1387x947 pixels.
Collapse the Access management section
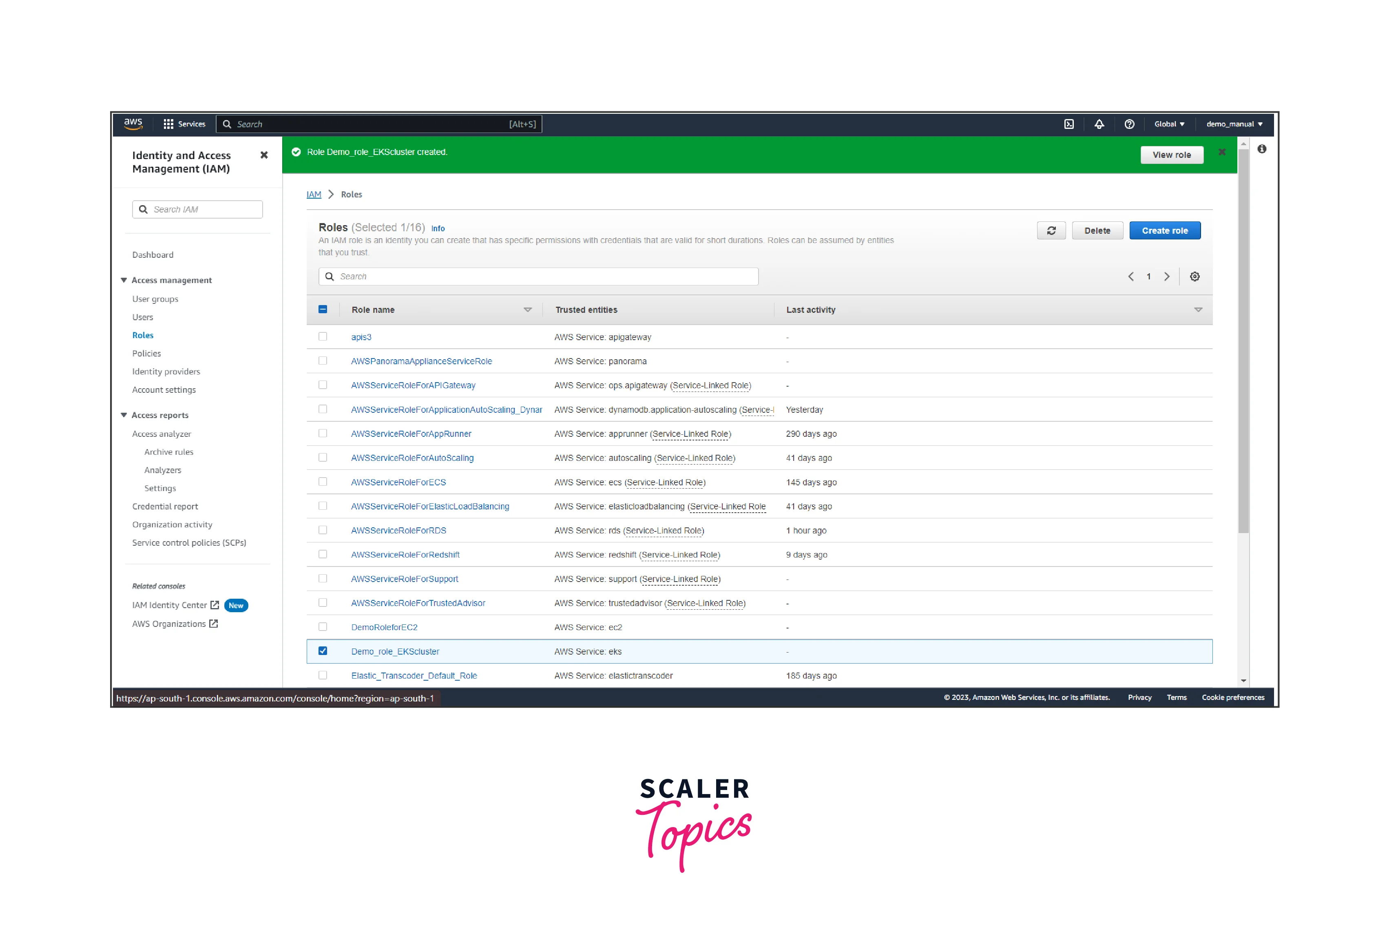click(x=124, y=280)
